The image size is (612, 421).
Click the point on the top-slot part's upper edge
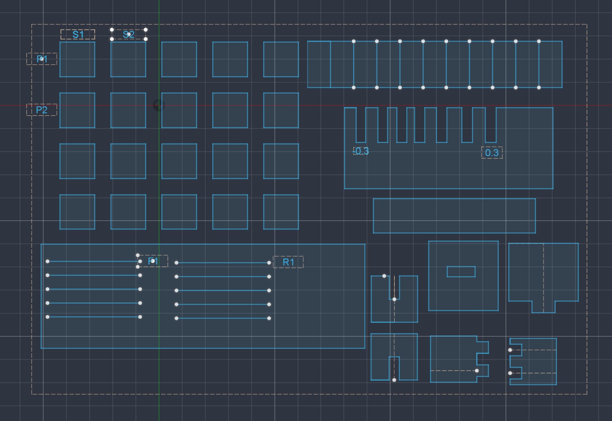384,276
